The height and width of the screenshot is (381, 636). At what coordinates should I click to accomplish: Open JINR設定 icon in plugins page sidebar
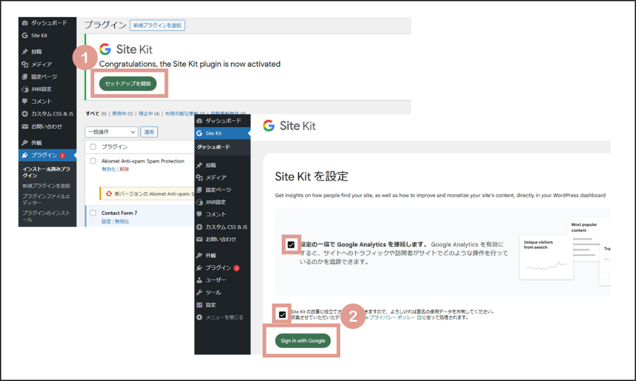click(x=25, y=89)
